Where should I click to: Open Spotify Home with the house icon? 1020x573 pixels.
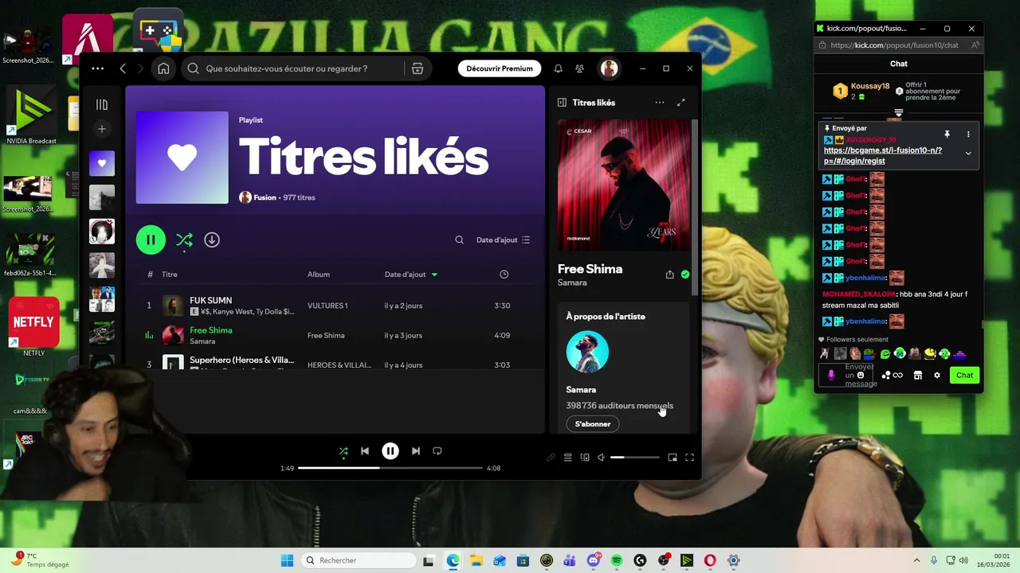coord(163,68)
